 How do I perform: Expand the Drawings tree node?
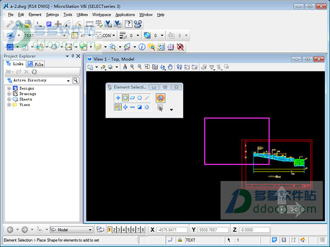click(9, 94)
